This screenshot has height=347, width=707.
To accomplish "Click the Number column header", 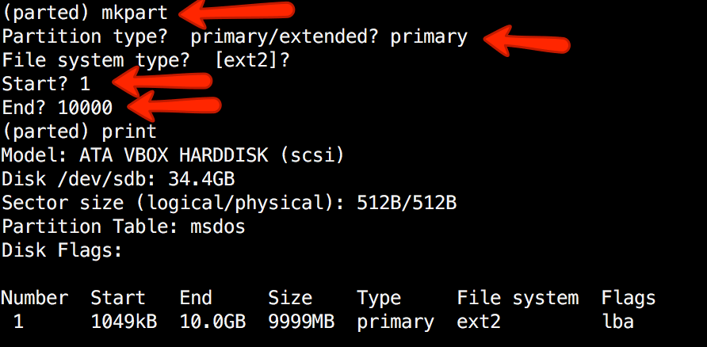I will pos(34,298).
